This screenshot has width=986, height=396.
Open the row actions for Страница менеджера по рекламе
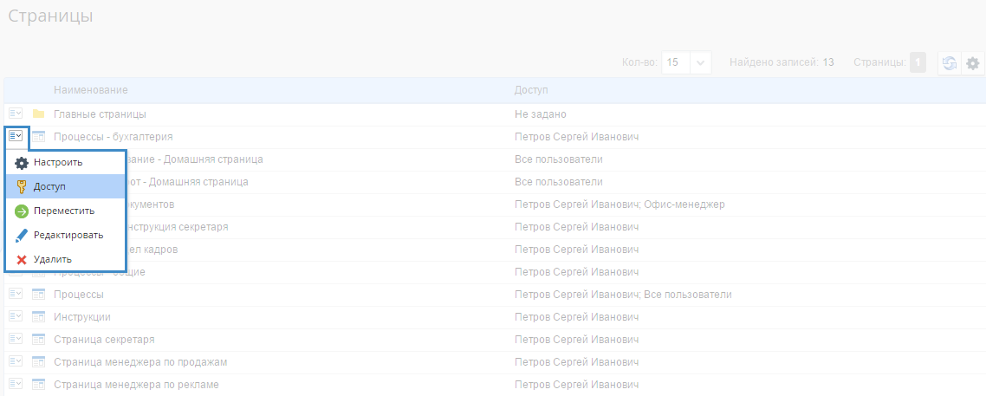coord(16,383)
